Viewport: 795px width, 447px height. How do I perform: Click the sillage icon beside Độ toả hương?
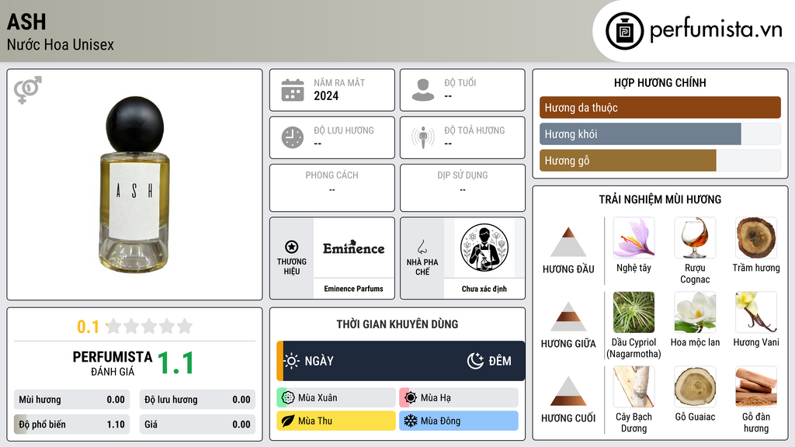coord(423,137)
